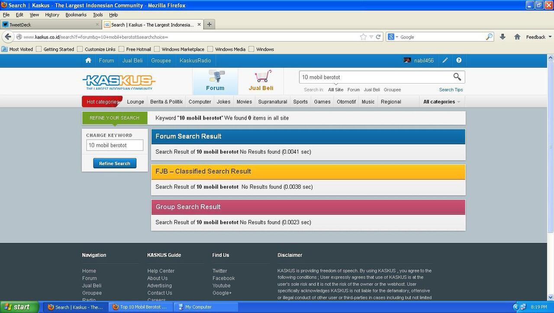Open Twitter footer link

219,271
